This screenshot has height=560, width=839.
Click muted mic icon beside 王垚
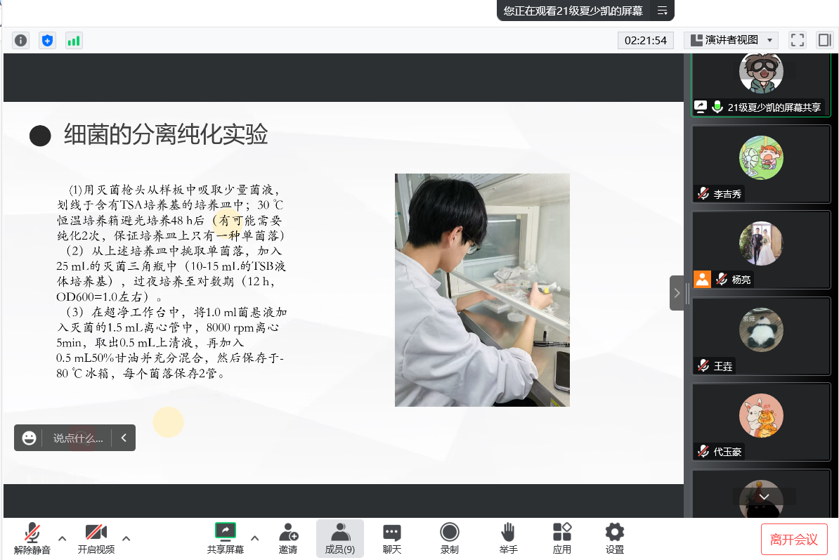tap(703, 365)
